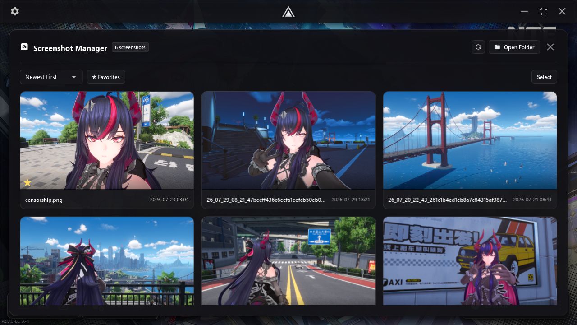Close the launcher window
This screenshot has width=577, height=325.
tap(562, 11)
